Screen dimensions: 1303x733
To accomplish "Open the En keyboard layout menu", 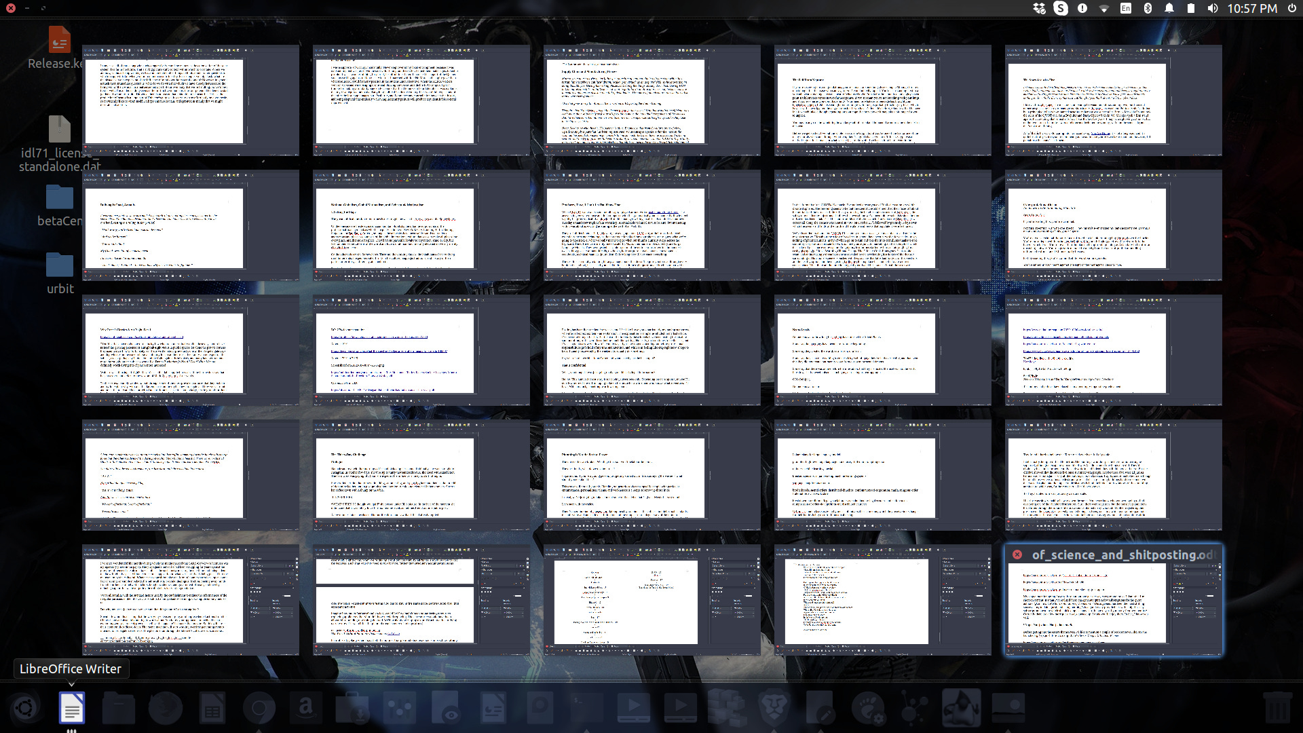I will (1126, 8).
